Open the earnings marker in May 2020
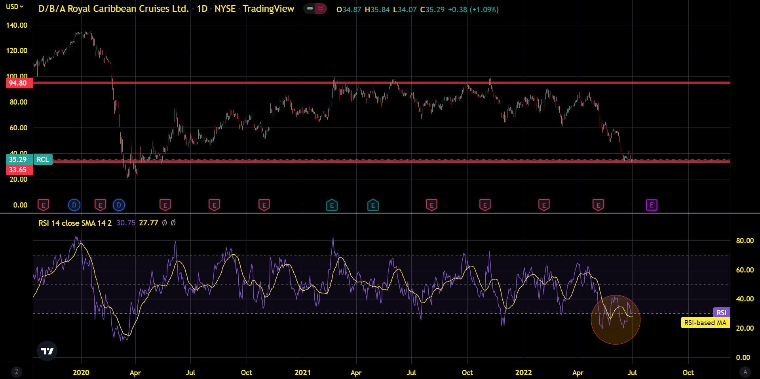 point(165,205)
